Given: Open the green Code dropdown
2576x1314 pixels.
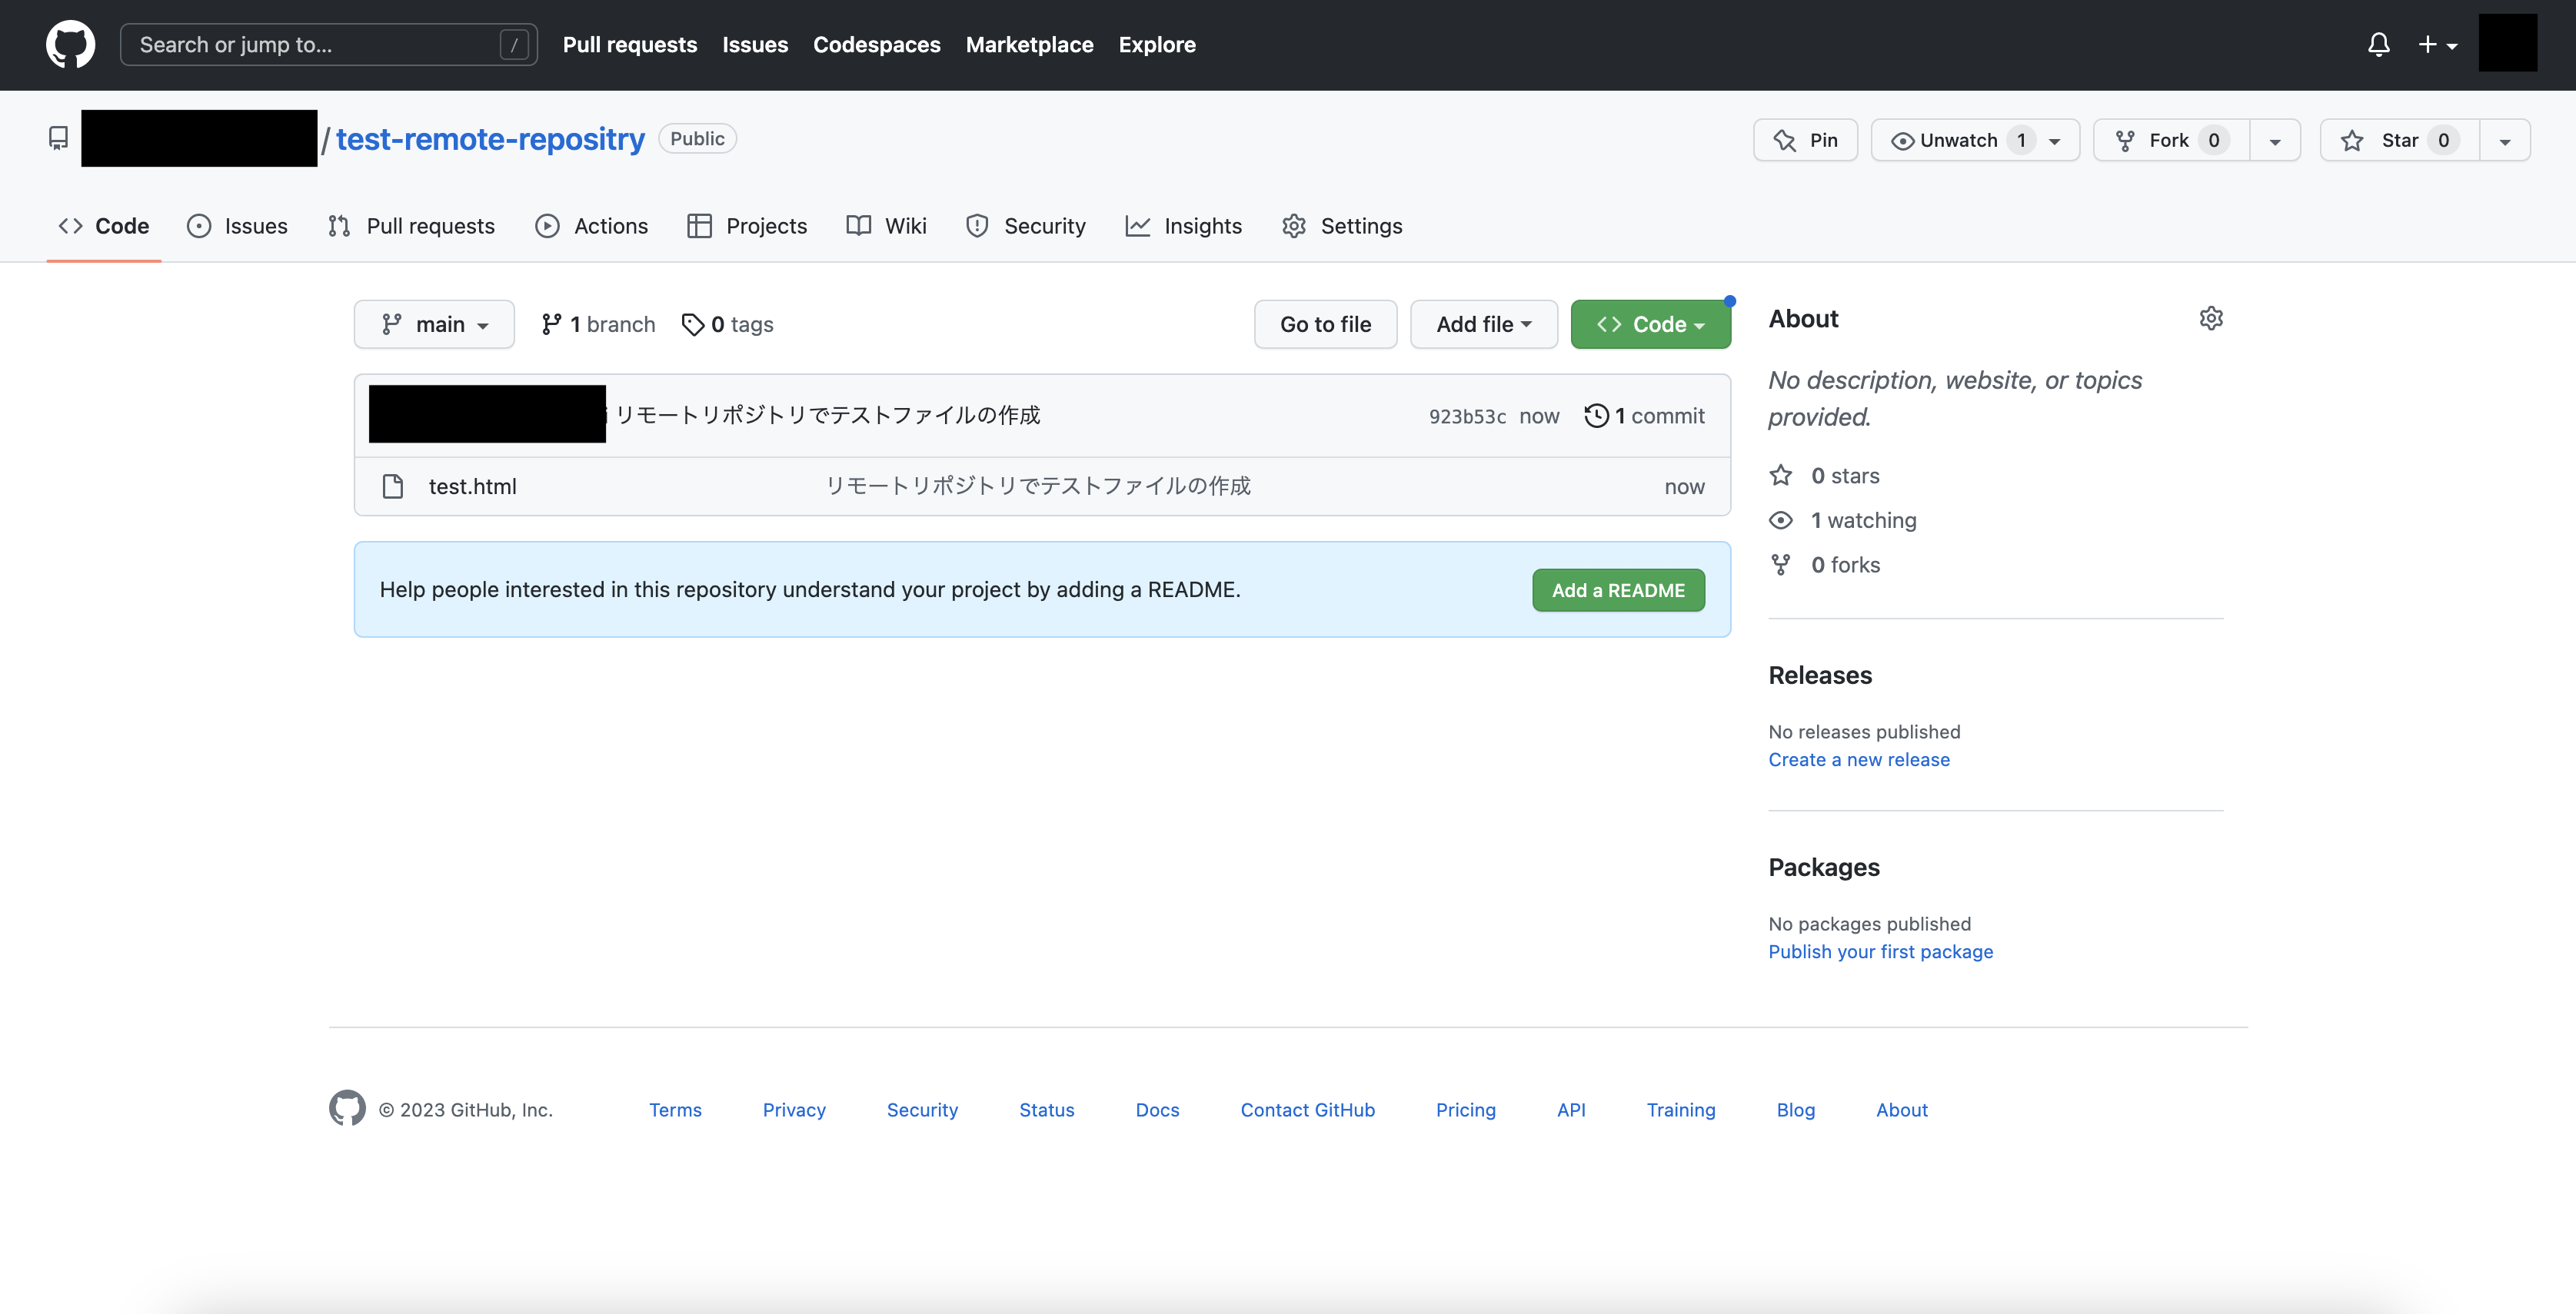Looking at the screenshot, I should click(1650, 324).
